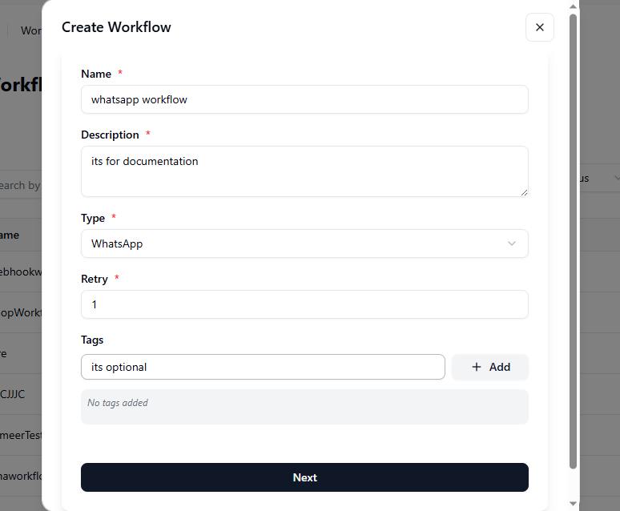
Task: Select the Retry input field
Action: [304, 304]
